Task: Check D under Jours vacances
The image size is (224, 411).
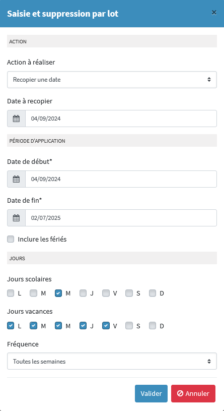Action: (153, 326)
